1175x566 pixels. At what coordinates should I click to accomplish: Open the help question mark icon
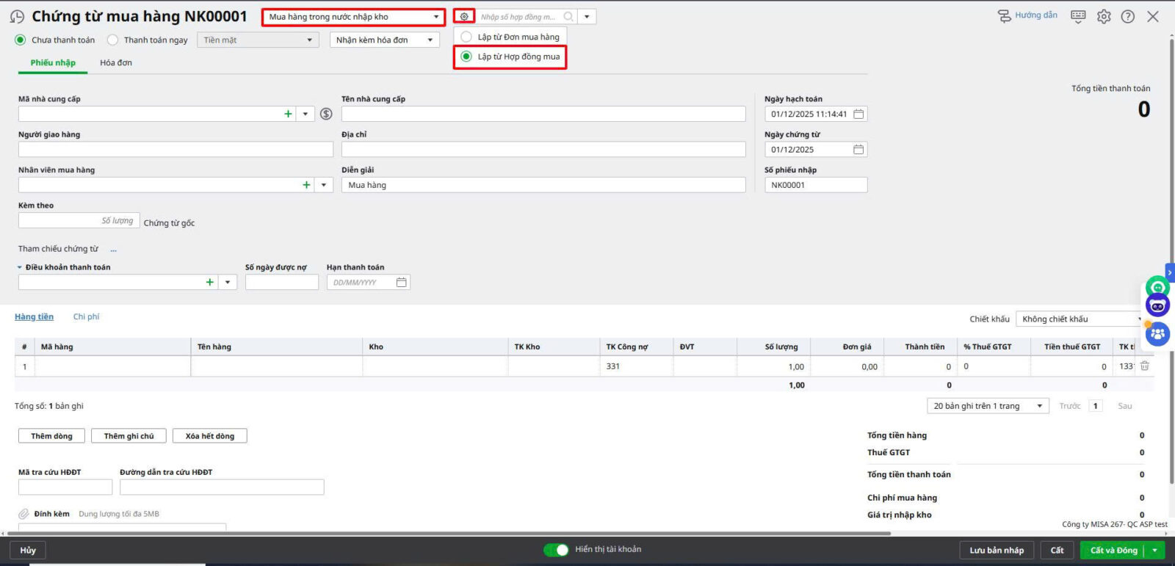1128,16
